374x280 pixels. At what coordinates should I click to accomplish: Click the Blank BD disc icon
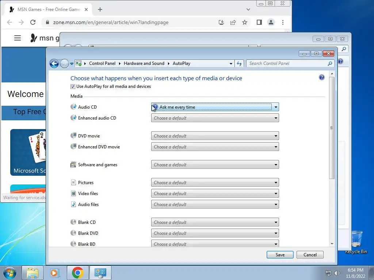point(73,244)
